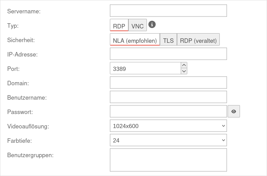267x176 pixels.
Task: Click the Benutzergruppen list box
Action: pos(168,160)
